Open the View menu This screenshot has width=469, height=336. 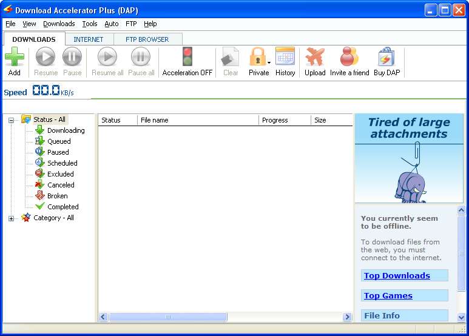pyautogui.click(x=29, y=24)
